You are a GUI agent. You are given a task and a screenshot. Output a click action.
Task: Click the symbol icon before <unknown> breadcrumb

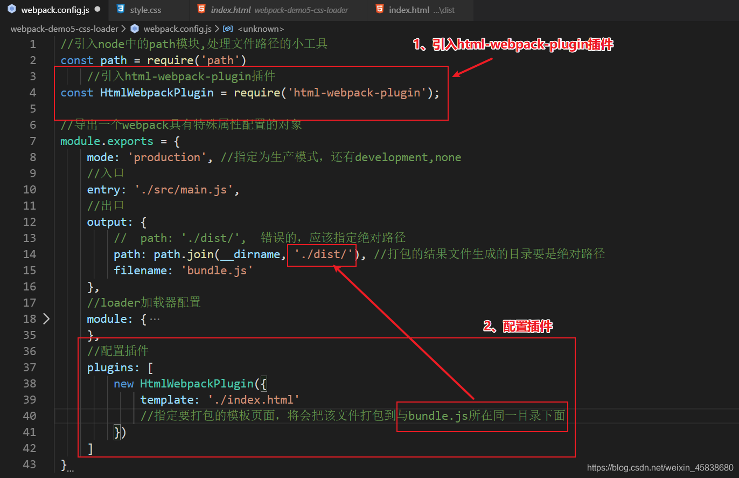(227, 29)
